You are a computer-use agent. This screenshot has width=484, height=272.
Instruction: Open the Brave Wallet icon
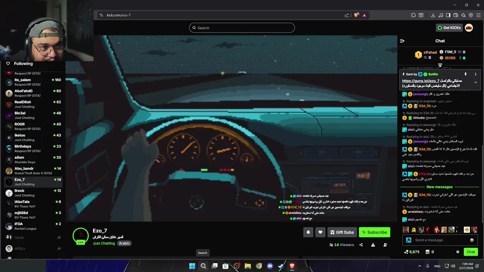pos(456,15)
